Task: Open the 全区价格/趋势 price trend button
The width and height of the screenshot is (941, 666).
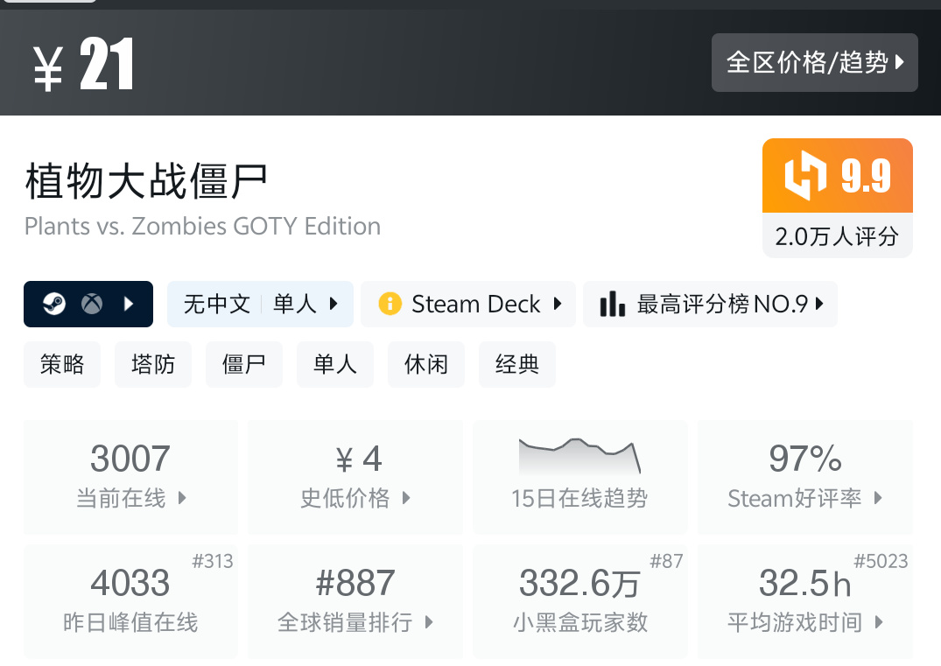Action: pos(814,62)
